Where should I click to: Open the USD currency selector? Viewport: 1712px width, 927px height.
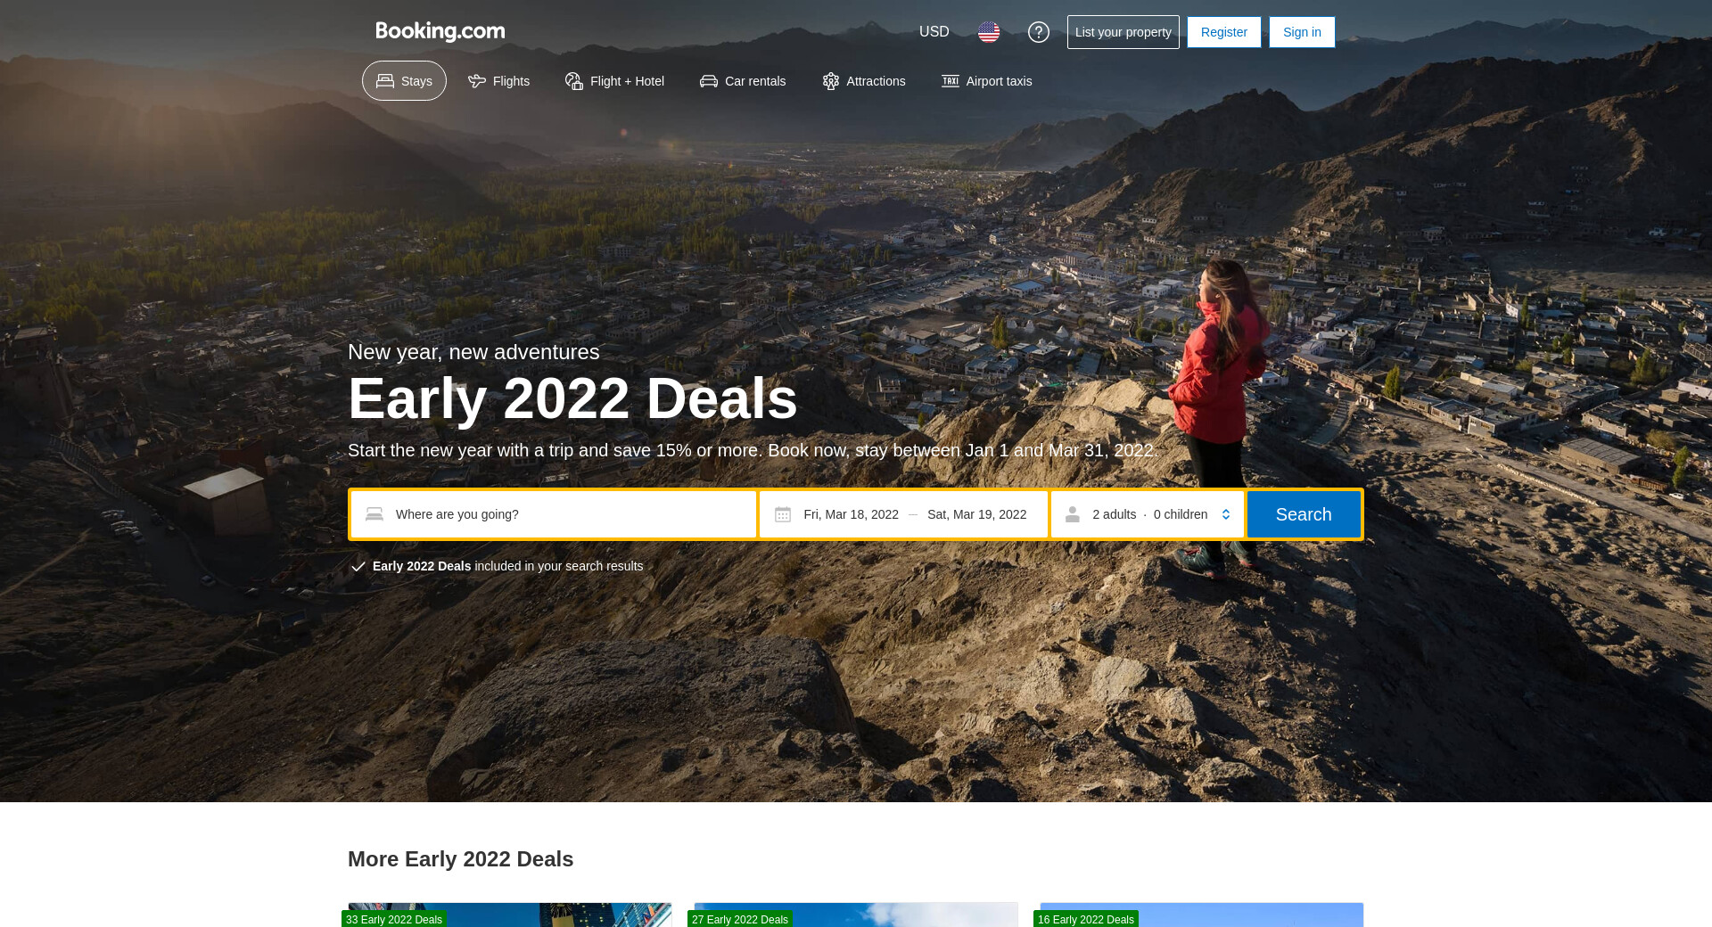pyautogui.click(x=934, y=32)
